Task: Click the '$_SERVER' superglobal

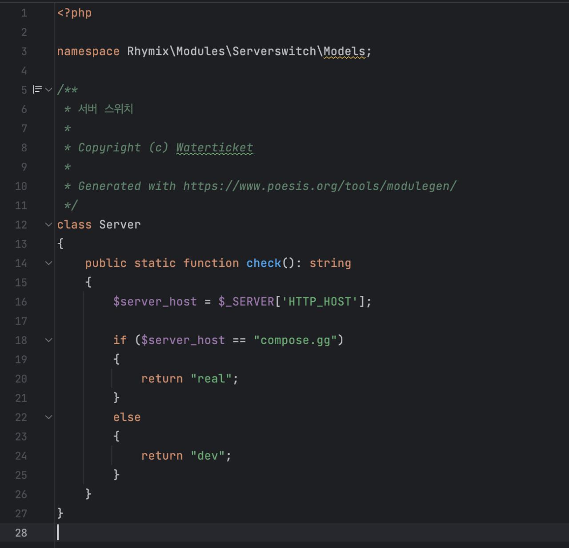Action: (x=246, y=302)
